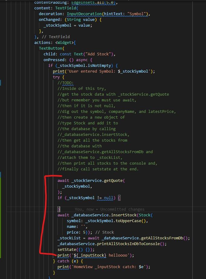Click the 'price: 5)); // Stock' line
The width and height of the screenshot is (206, 279).
tap(90, 232)
